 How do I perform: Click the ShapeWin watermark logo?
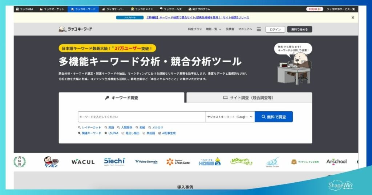[340, 185]
